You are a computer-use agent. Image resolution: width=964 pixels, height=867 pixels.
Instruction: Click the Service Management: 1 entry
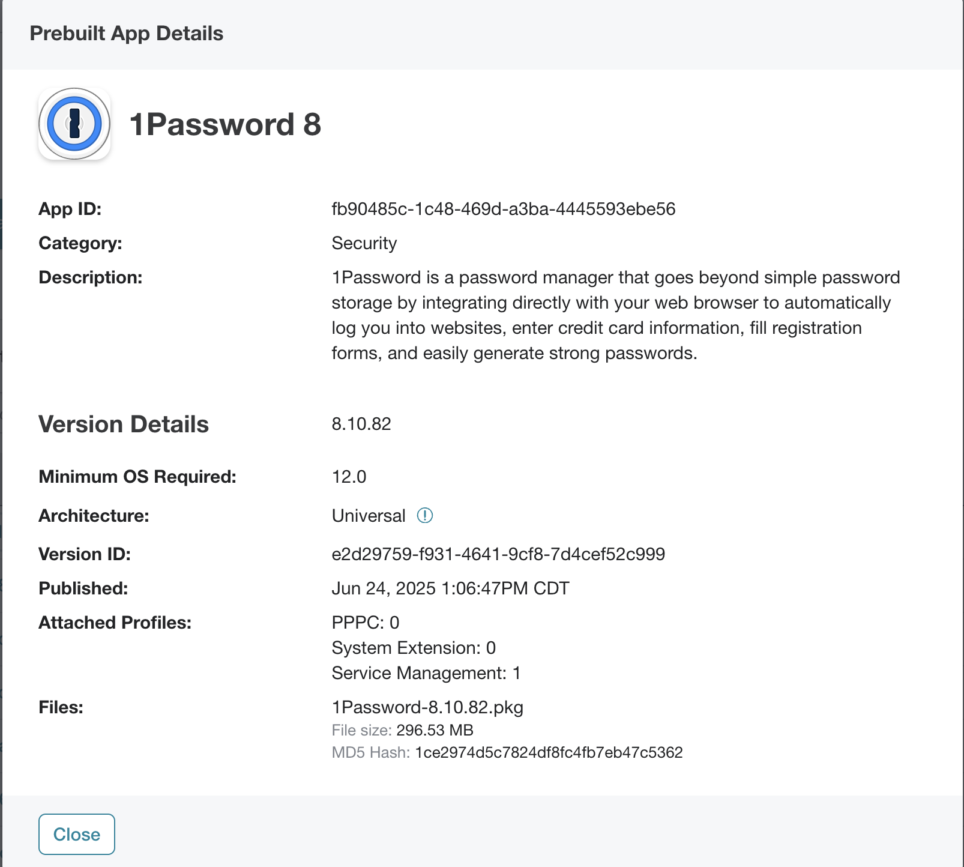click(x=426, y=673)
